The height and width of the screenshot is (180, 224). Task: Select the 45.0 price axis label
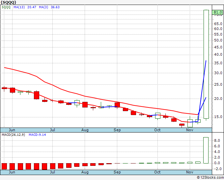click(218, 47)
